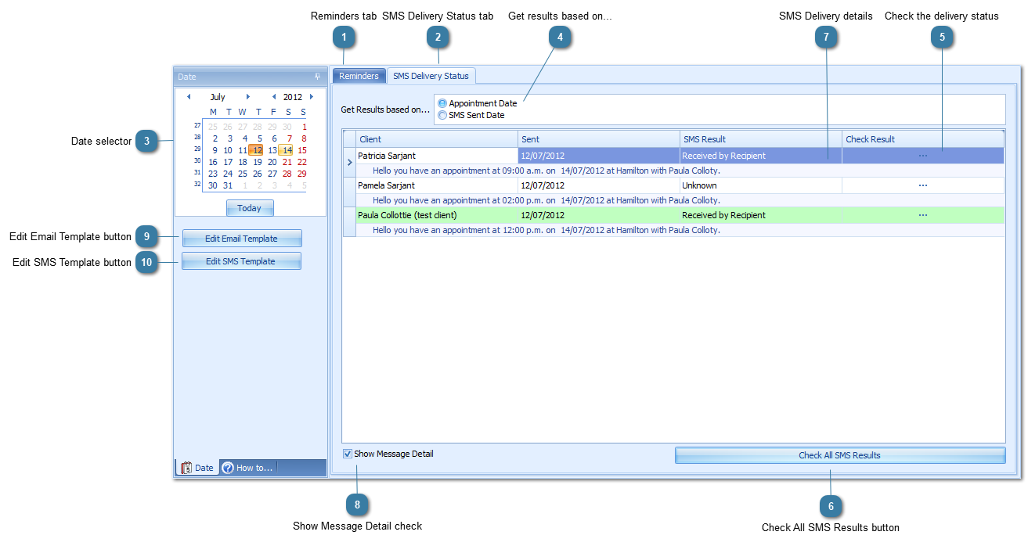Viewport: 1028px width, 546px height.
Task: Sort the grid by the Client column header
Action: point(437,139)
